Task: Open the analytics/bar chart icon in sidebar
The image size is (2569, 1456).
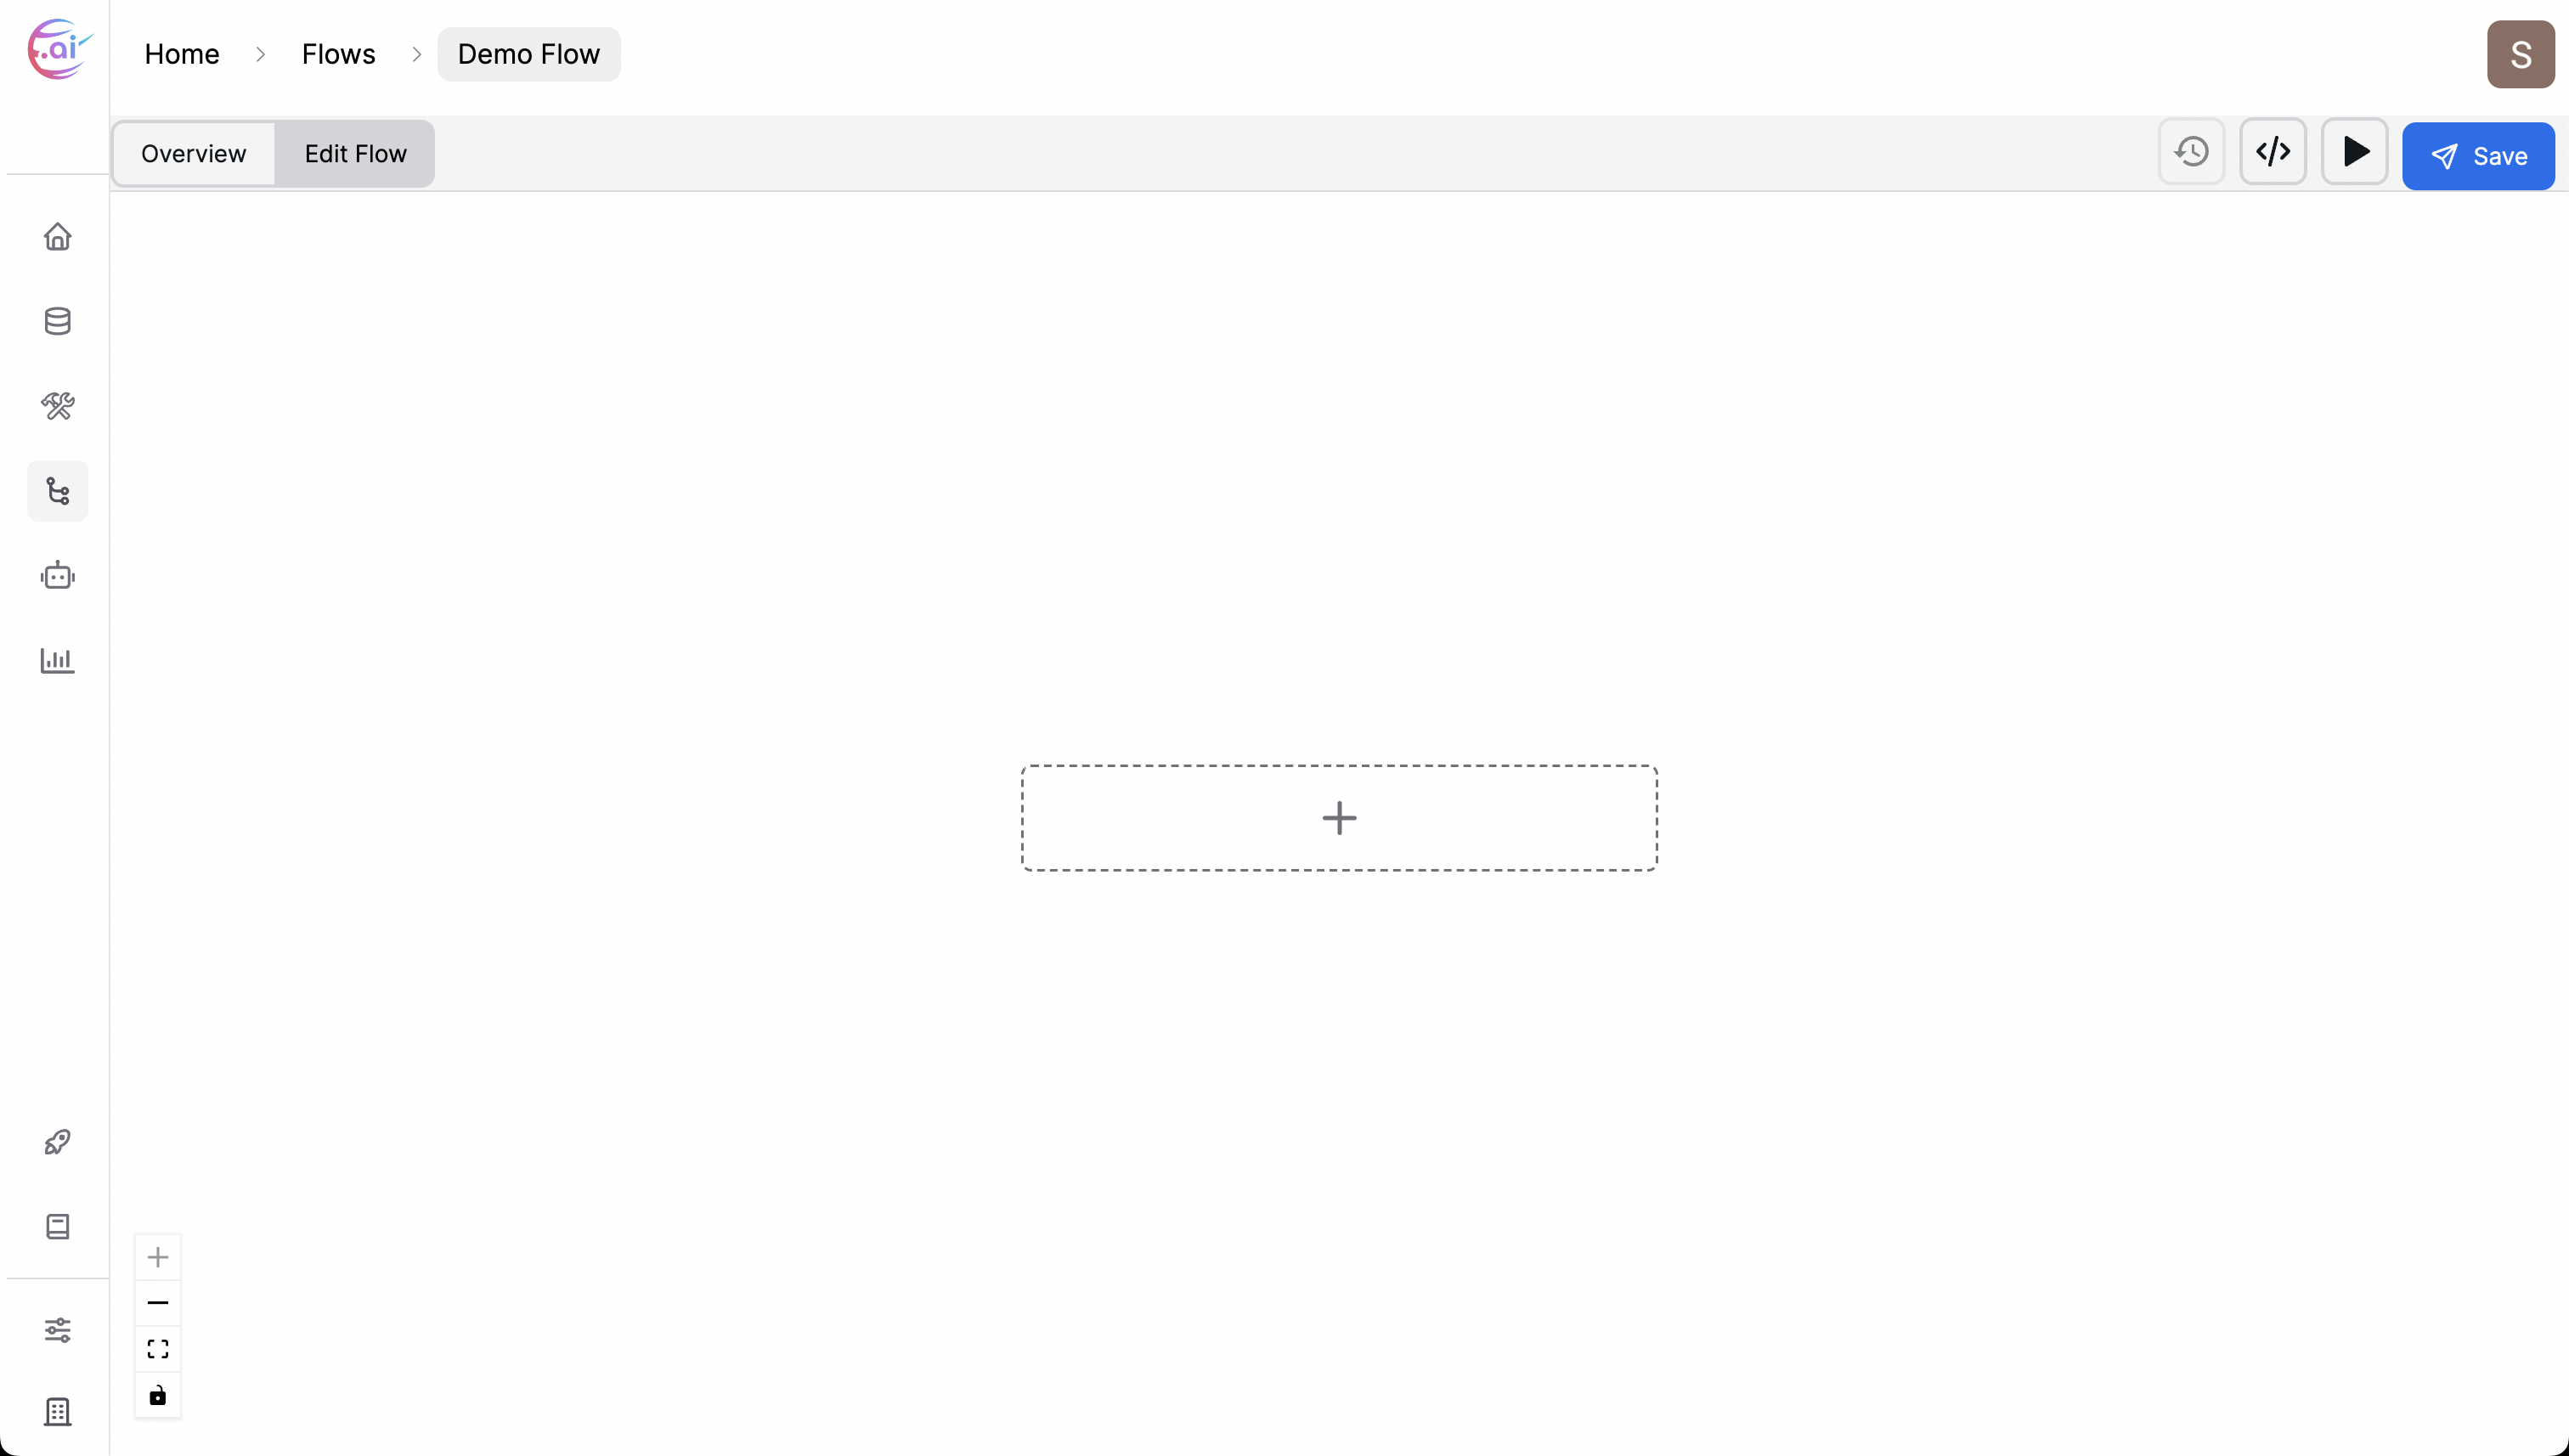Action: click(56, 660)
